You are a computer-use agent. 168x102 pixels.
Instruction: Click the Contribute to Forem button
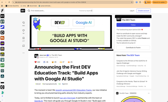coord(133,47)
